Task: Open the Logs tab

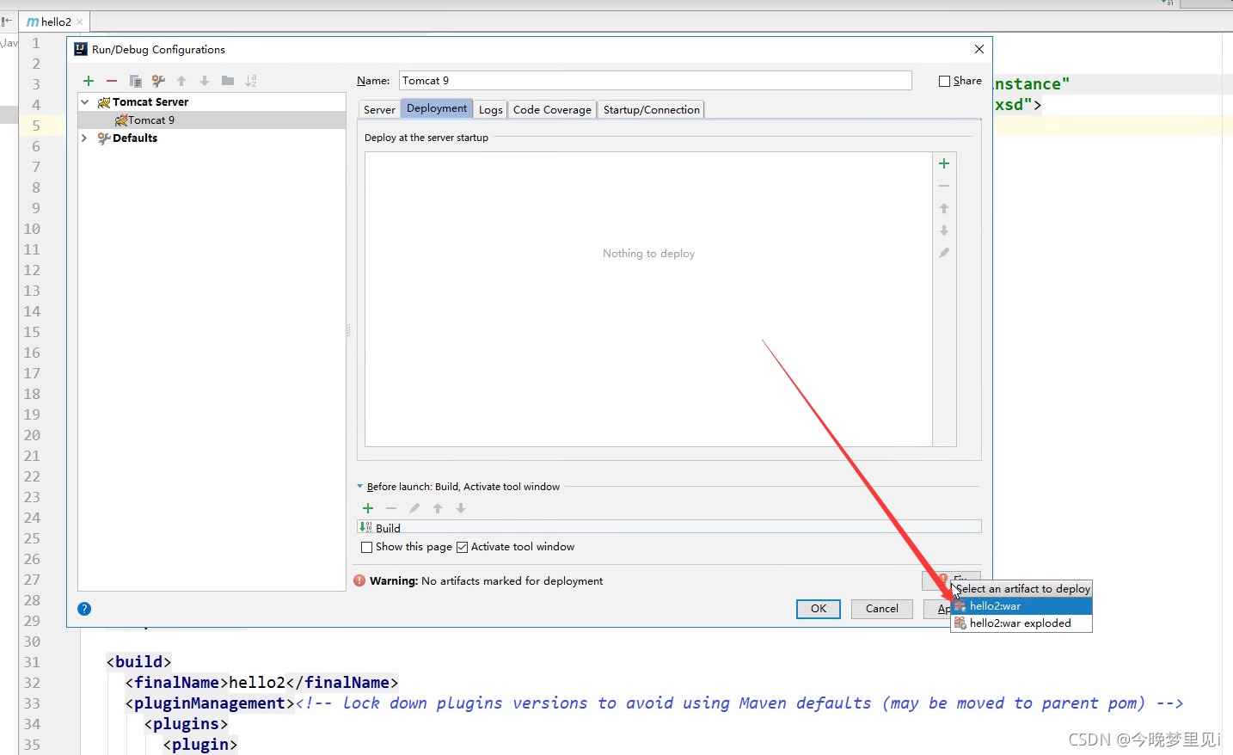Action: tap(490, 110)
